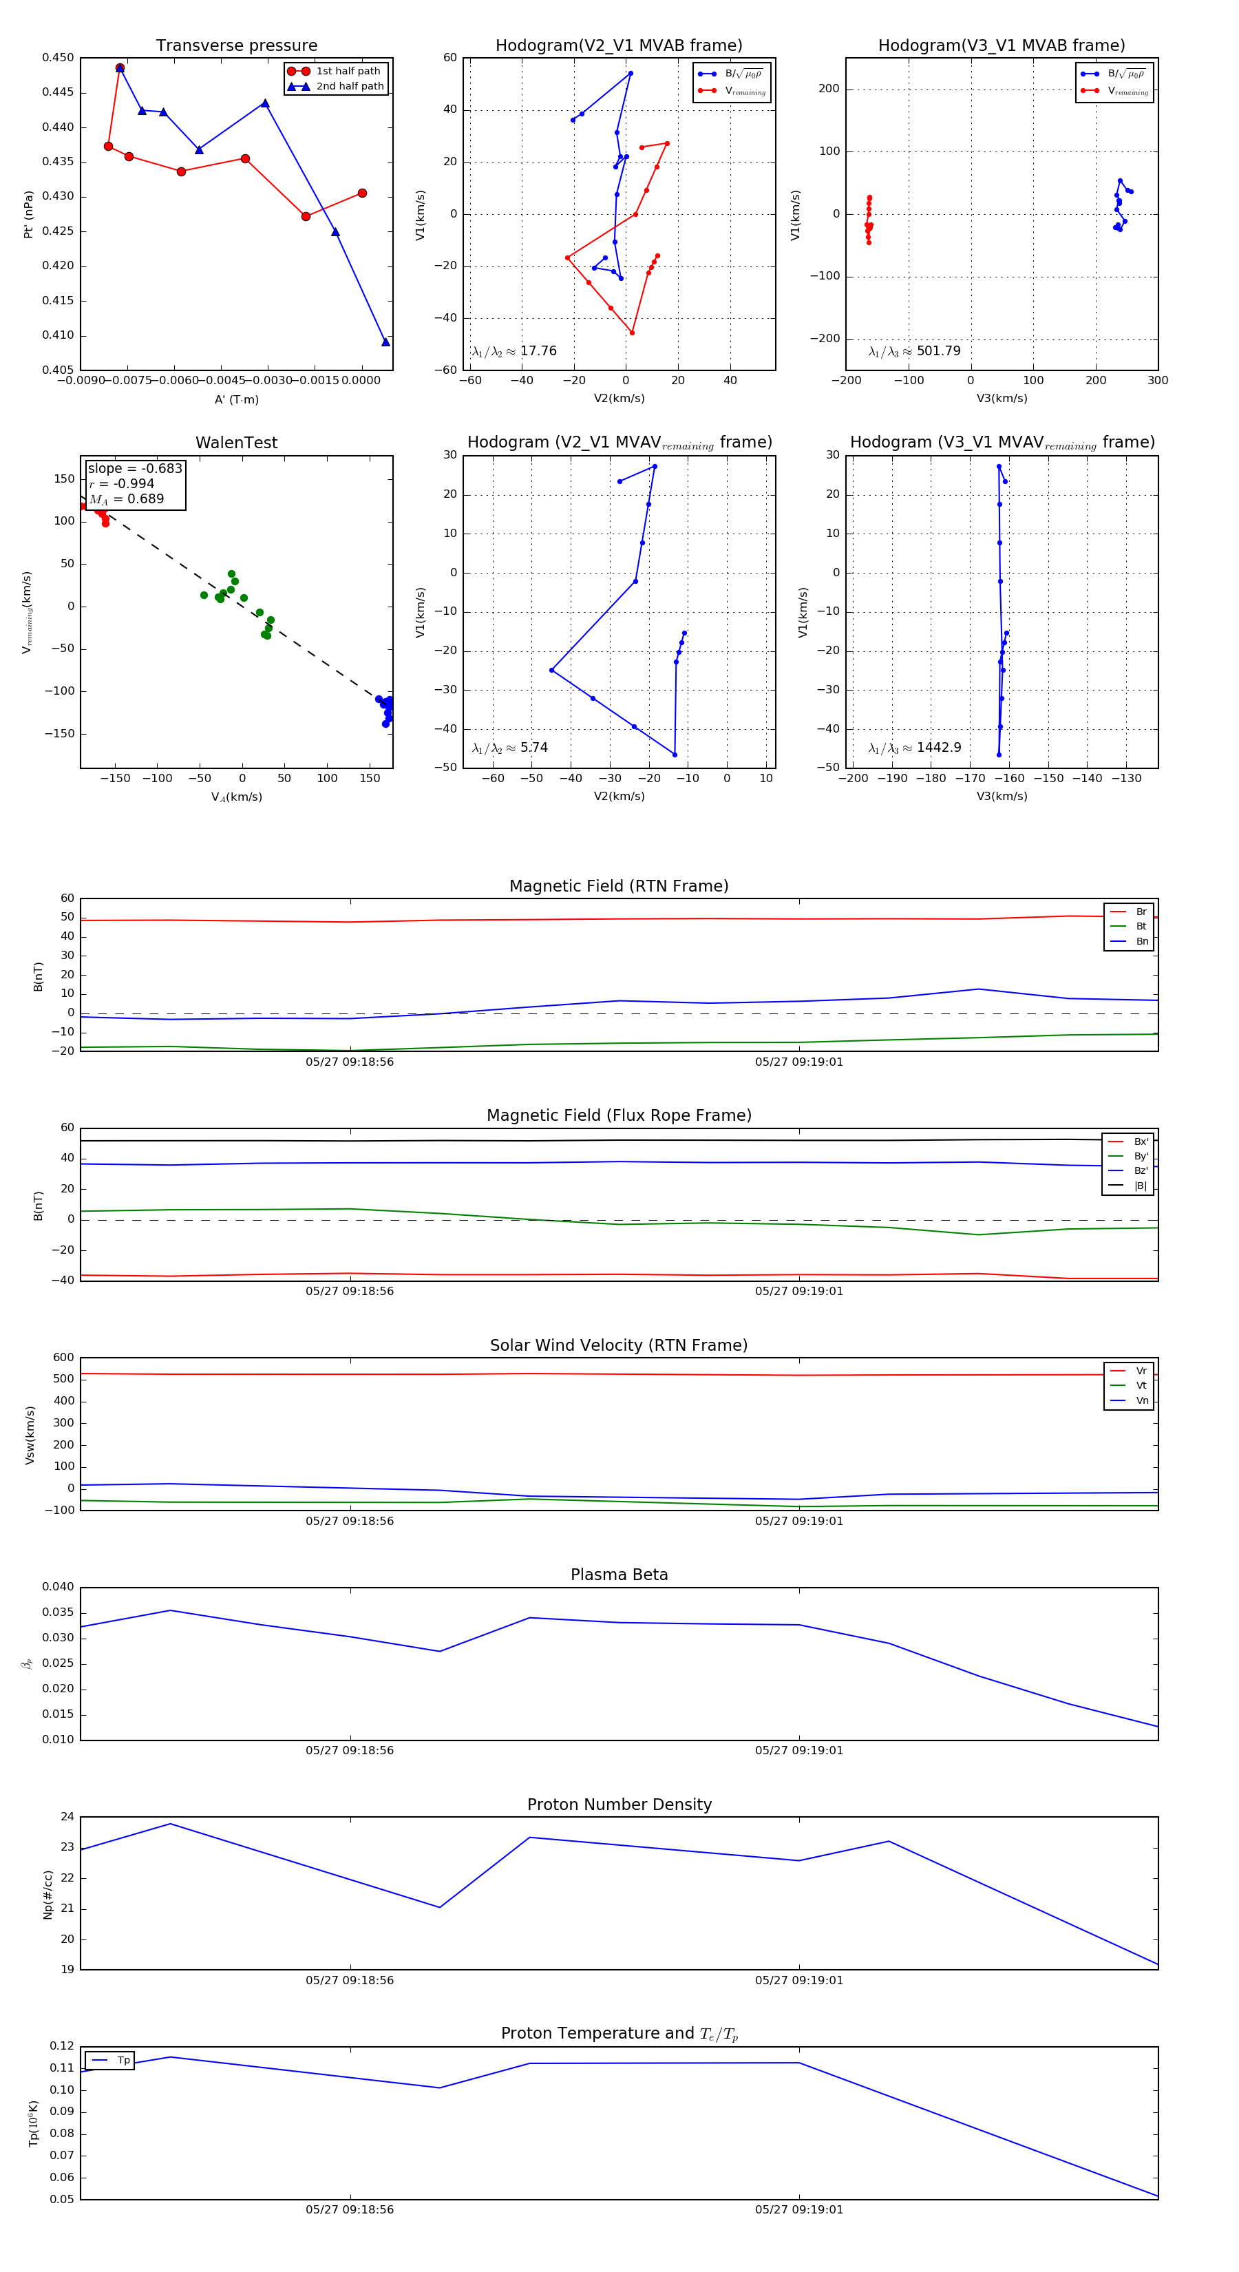Click the 'Magnetic Field (Flux Rope Frame)' title
Image resolution: width=1239 pixels, height=2272 pixels.
(619, 1116)
